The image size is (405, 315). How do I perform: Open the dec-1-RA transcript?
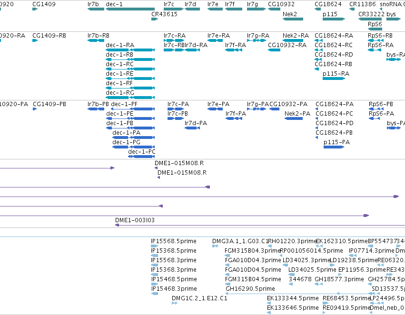[x=130, y=50]
